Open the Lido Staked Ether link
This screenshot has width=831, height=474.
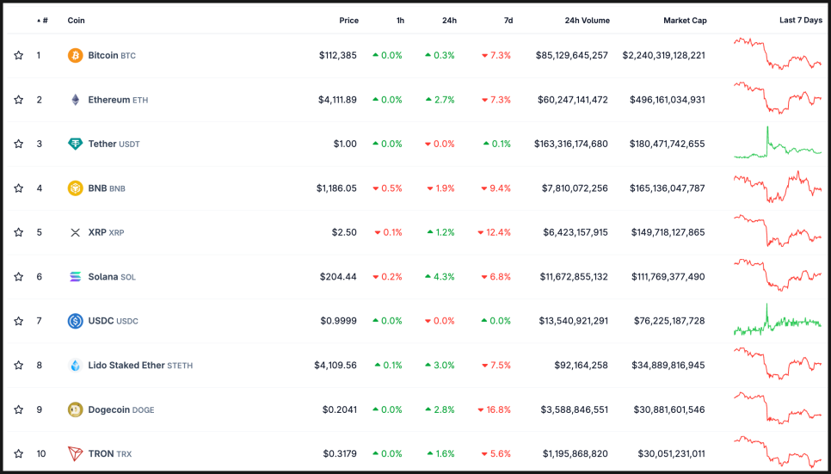pyautogui.click(x=126, y=366)
